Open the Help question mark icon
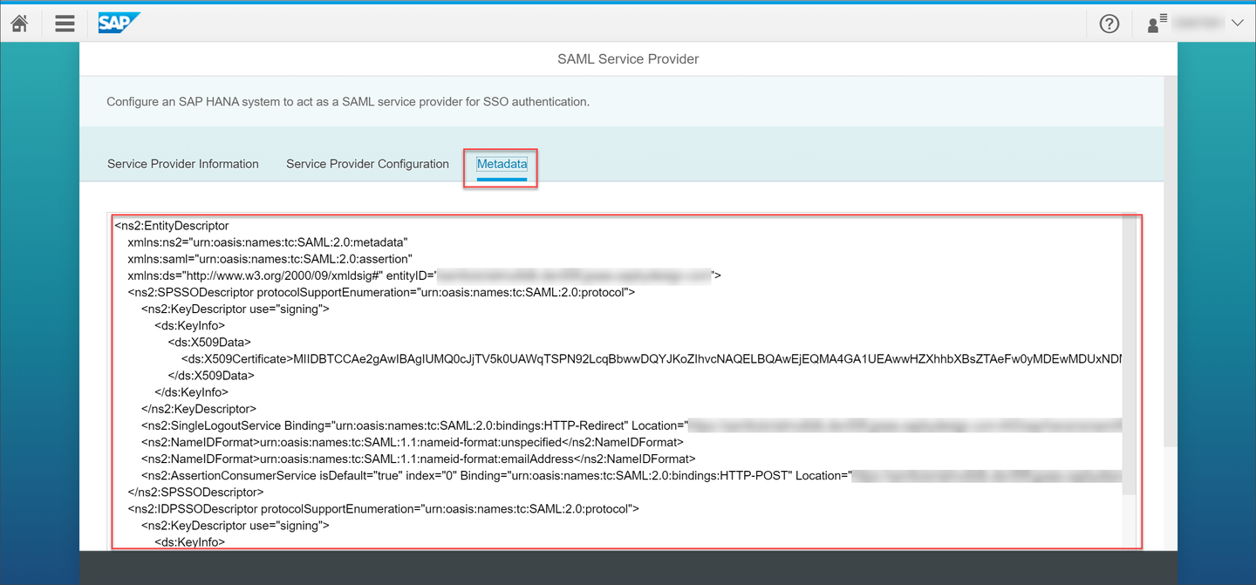The height and width of the screenshot is (585, 1256). coord(1109,24)
